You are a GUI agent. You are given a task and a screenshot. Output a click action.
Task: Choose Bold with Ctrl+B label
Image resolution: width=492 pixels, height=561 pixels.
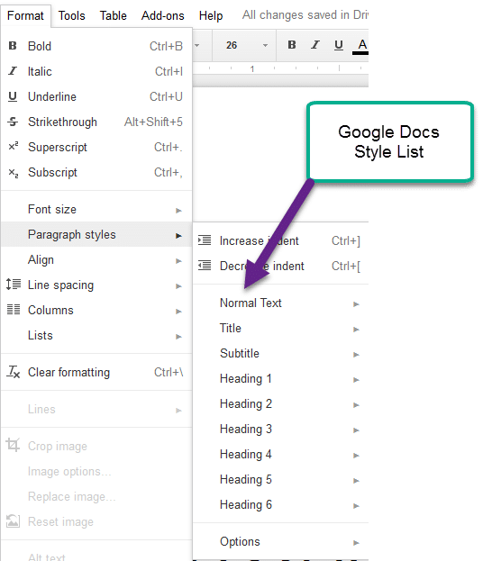[96, 46]
